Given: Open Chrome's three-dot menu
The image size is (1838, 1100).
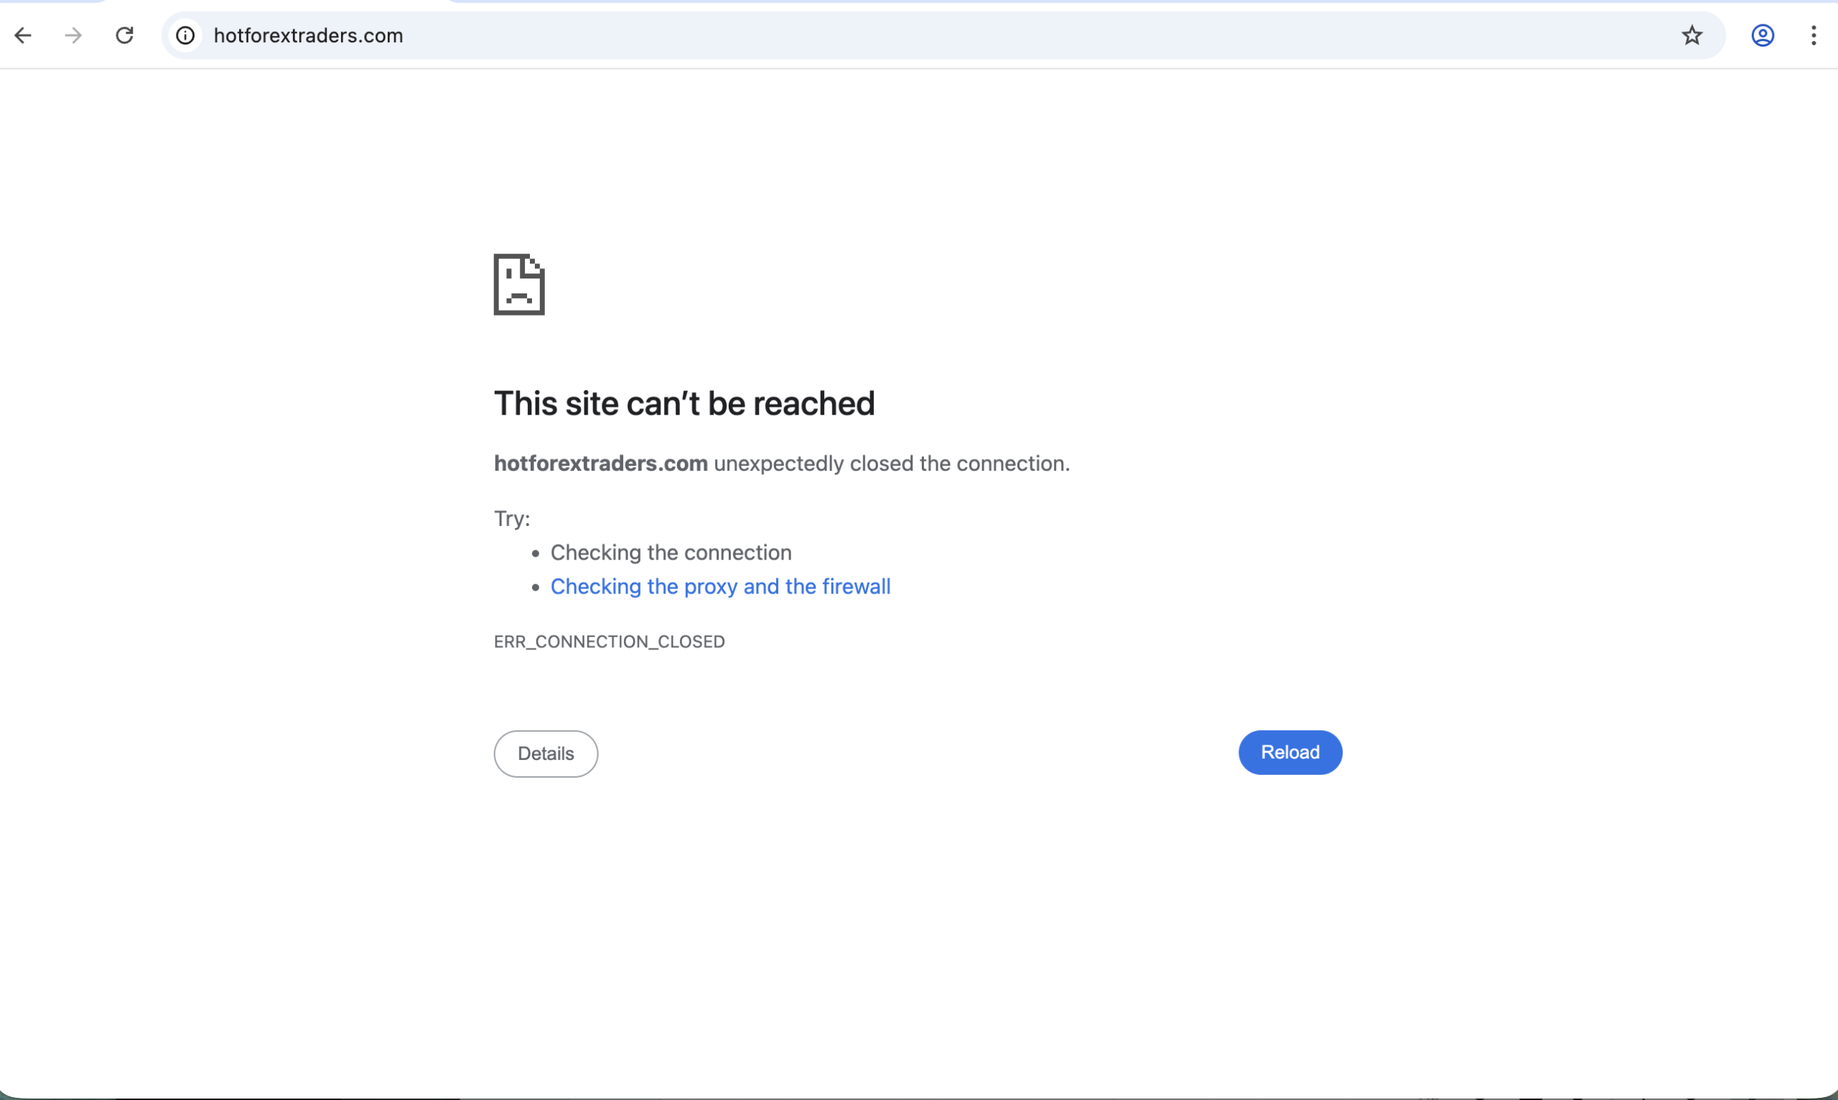Looking at the screenshot, I should (1814, 35).
